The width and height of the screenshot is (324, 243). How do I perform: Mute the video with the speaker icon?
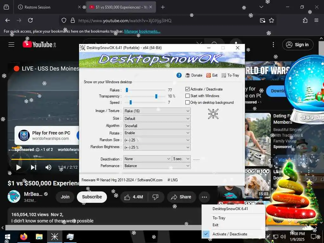point(48,167)
